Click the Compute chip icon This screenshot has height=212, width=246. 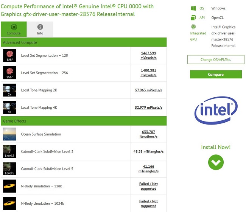click(x=14, y=27)
